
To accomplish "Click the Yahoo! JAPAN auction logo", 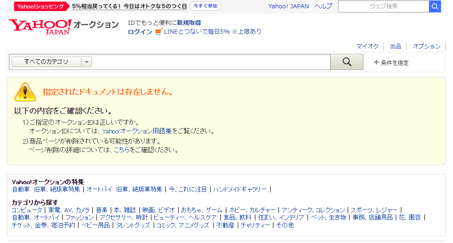I will 64,27.
